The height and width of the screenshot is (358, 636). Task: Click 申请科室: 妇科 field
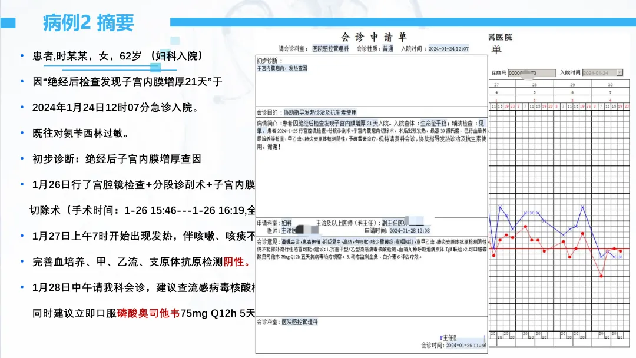point(274,223)
